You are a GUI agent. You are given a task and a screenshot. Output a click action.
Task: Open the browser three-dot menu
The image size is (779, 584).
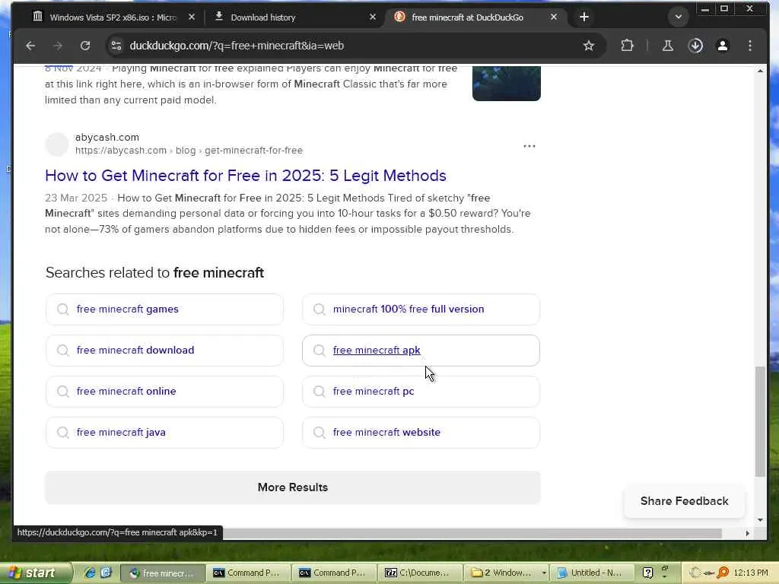point(749,46)
